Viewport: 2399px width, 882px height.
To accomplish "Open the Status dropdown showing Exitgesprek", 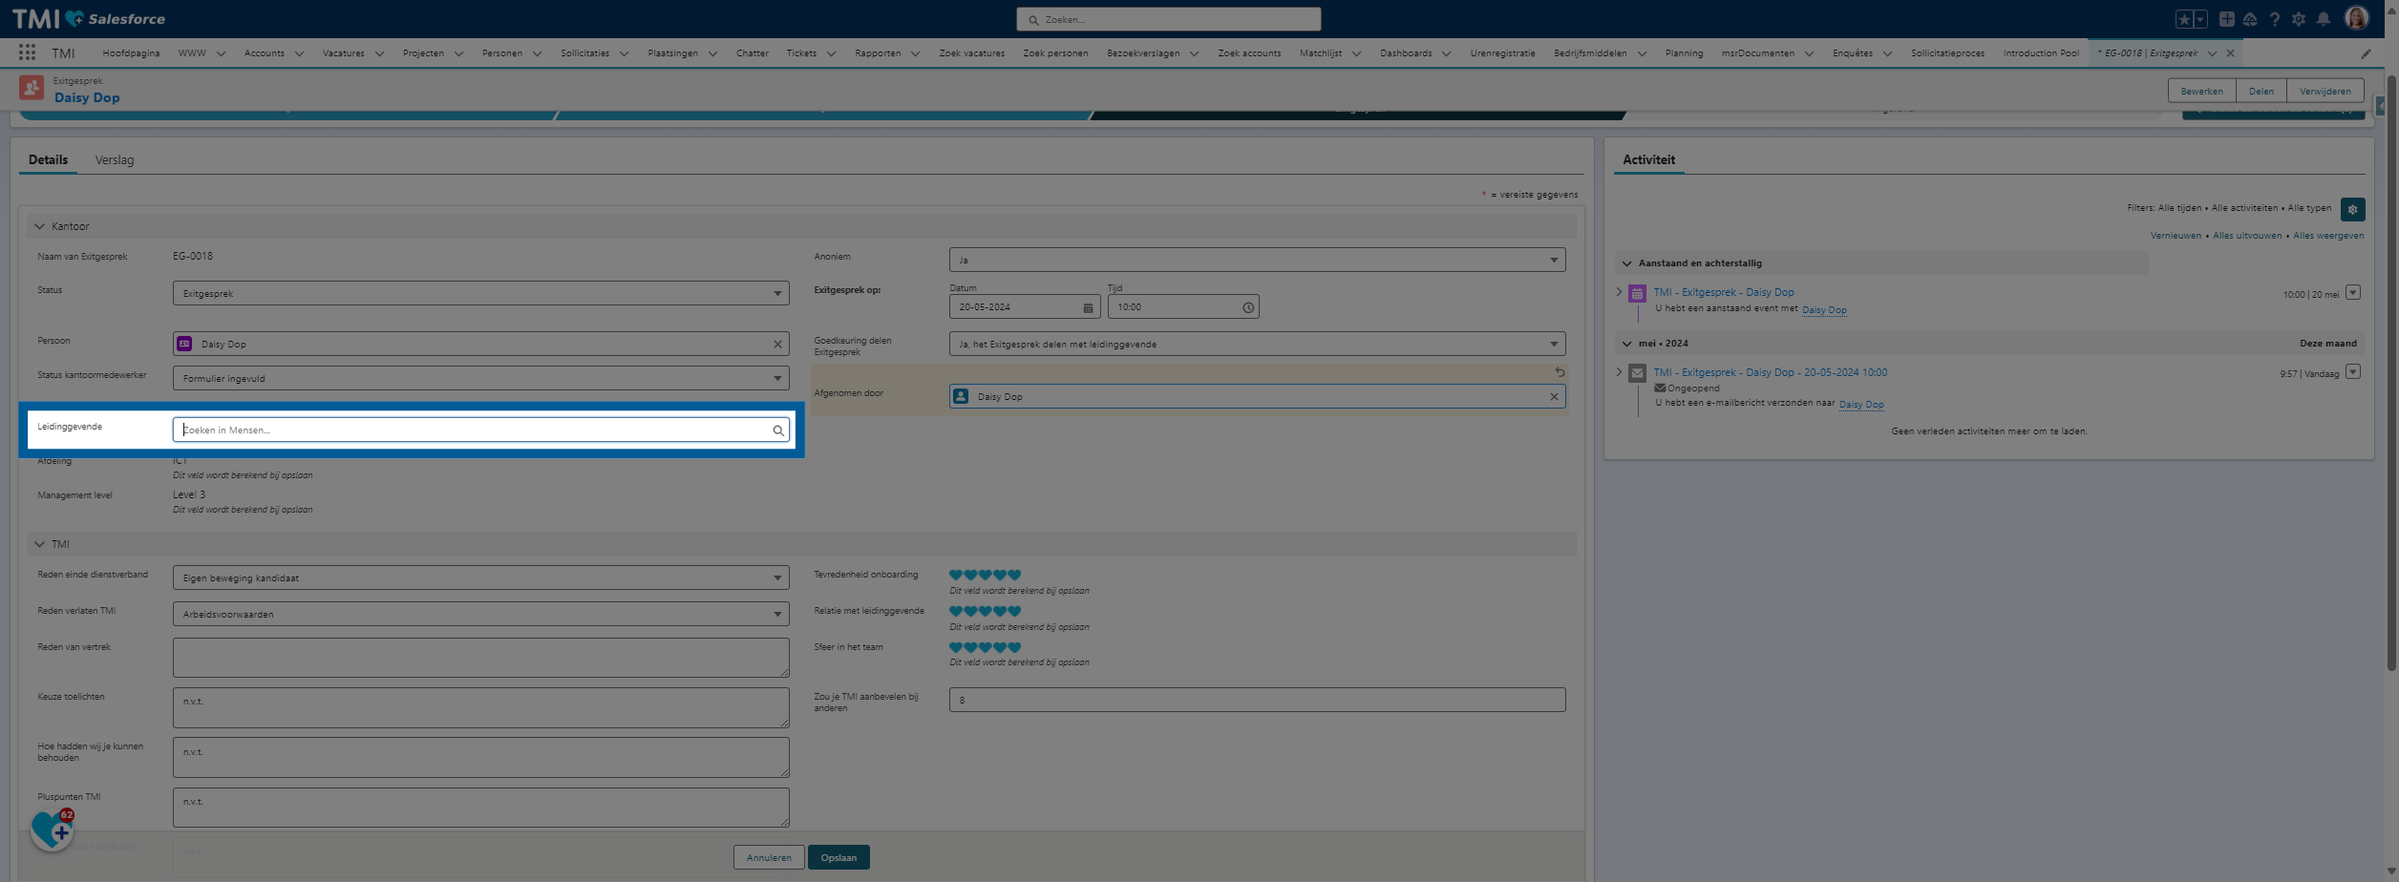I will click(480, 294).
